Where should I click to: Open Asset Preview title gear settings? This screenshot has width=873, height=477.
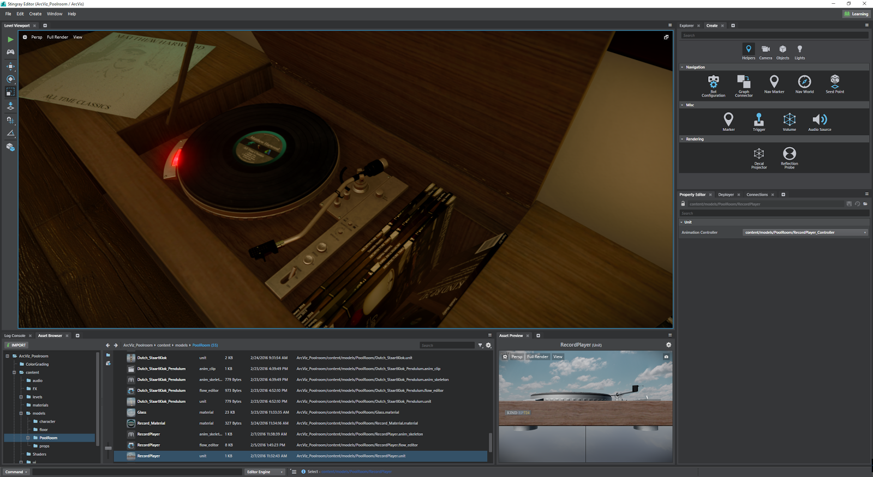668,345
